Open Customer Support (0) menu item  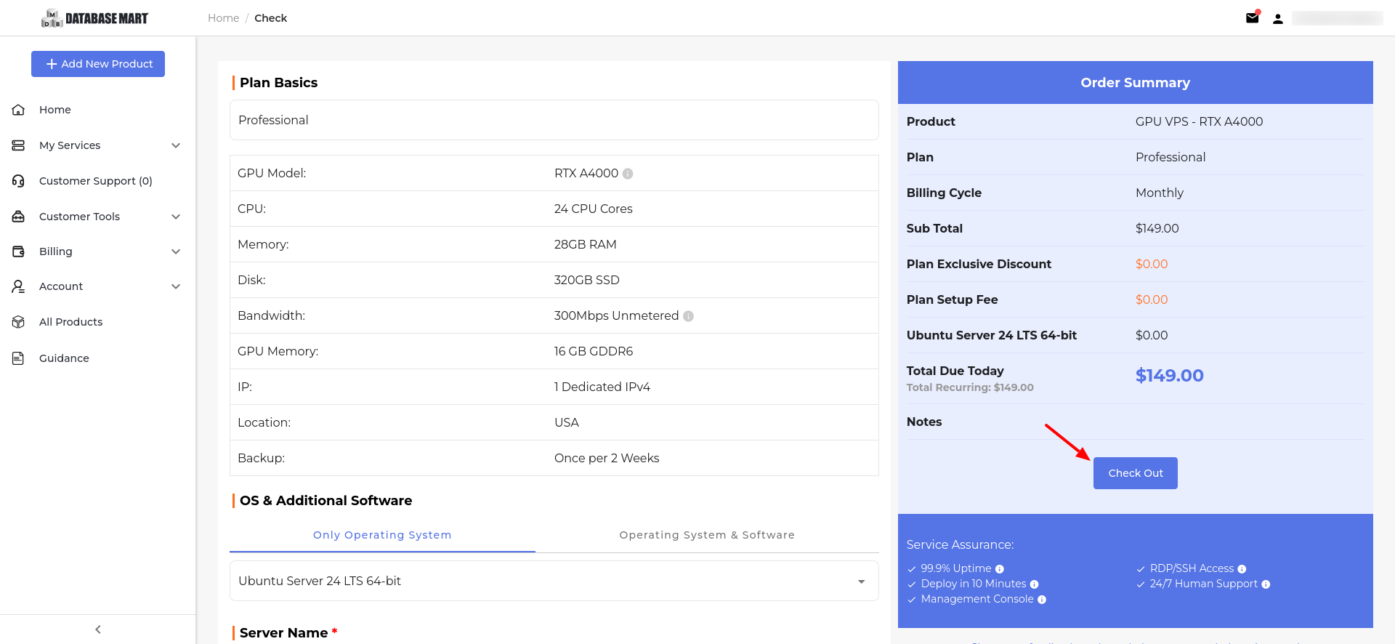click(96, 181)
